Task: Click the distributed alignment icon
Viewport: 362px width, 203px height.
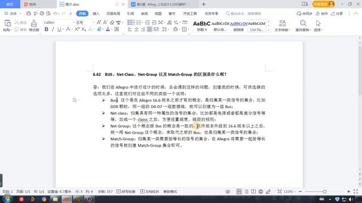Action: tap(156, 29)
